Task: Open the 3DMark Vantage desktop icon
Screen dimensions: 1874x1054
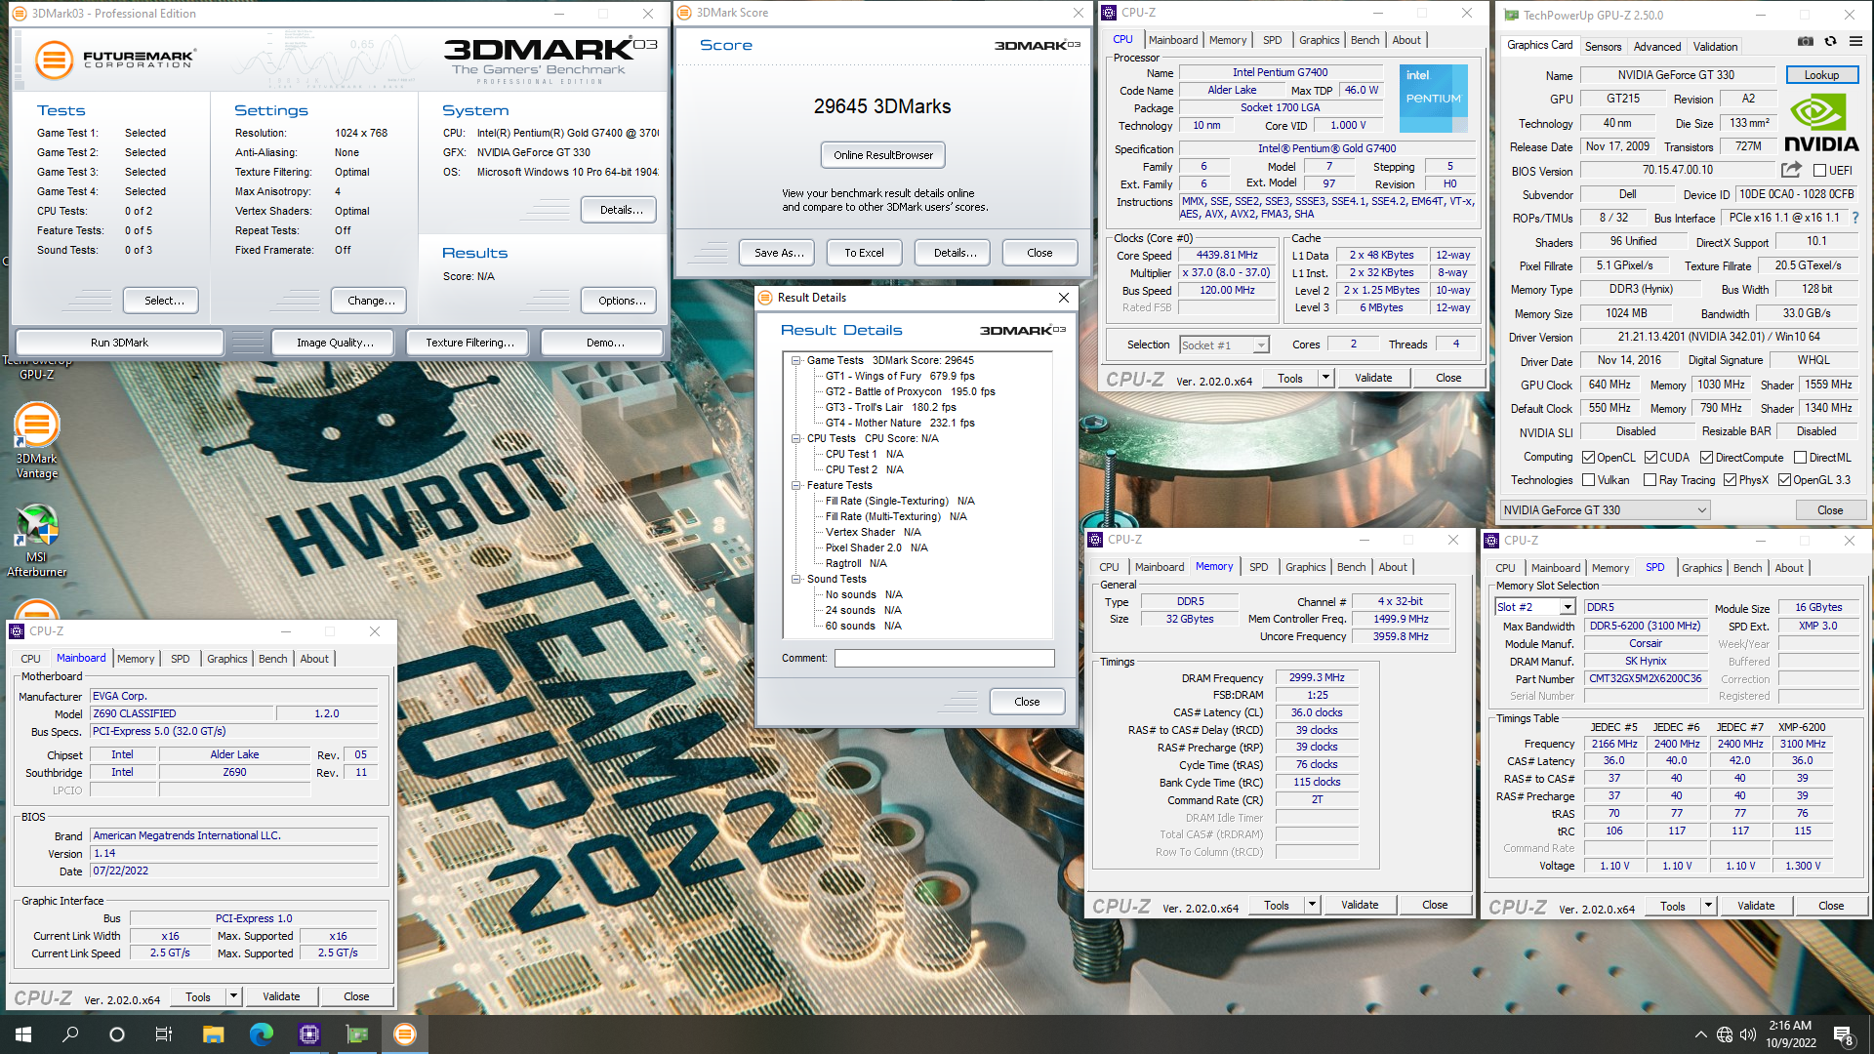Action: point(37,441)
